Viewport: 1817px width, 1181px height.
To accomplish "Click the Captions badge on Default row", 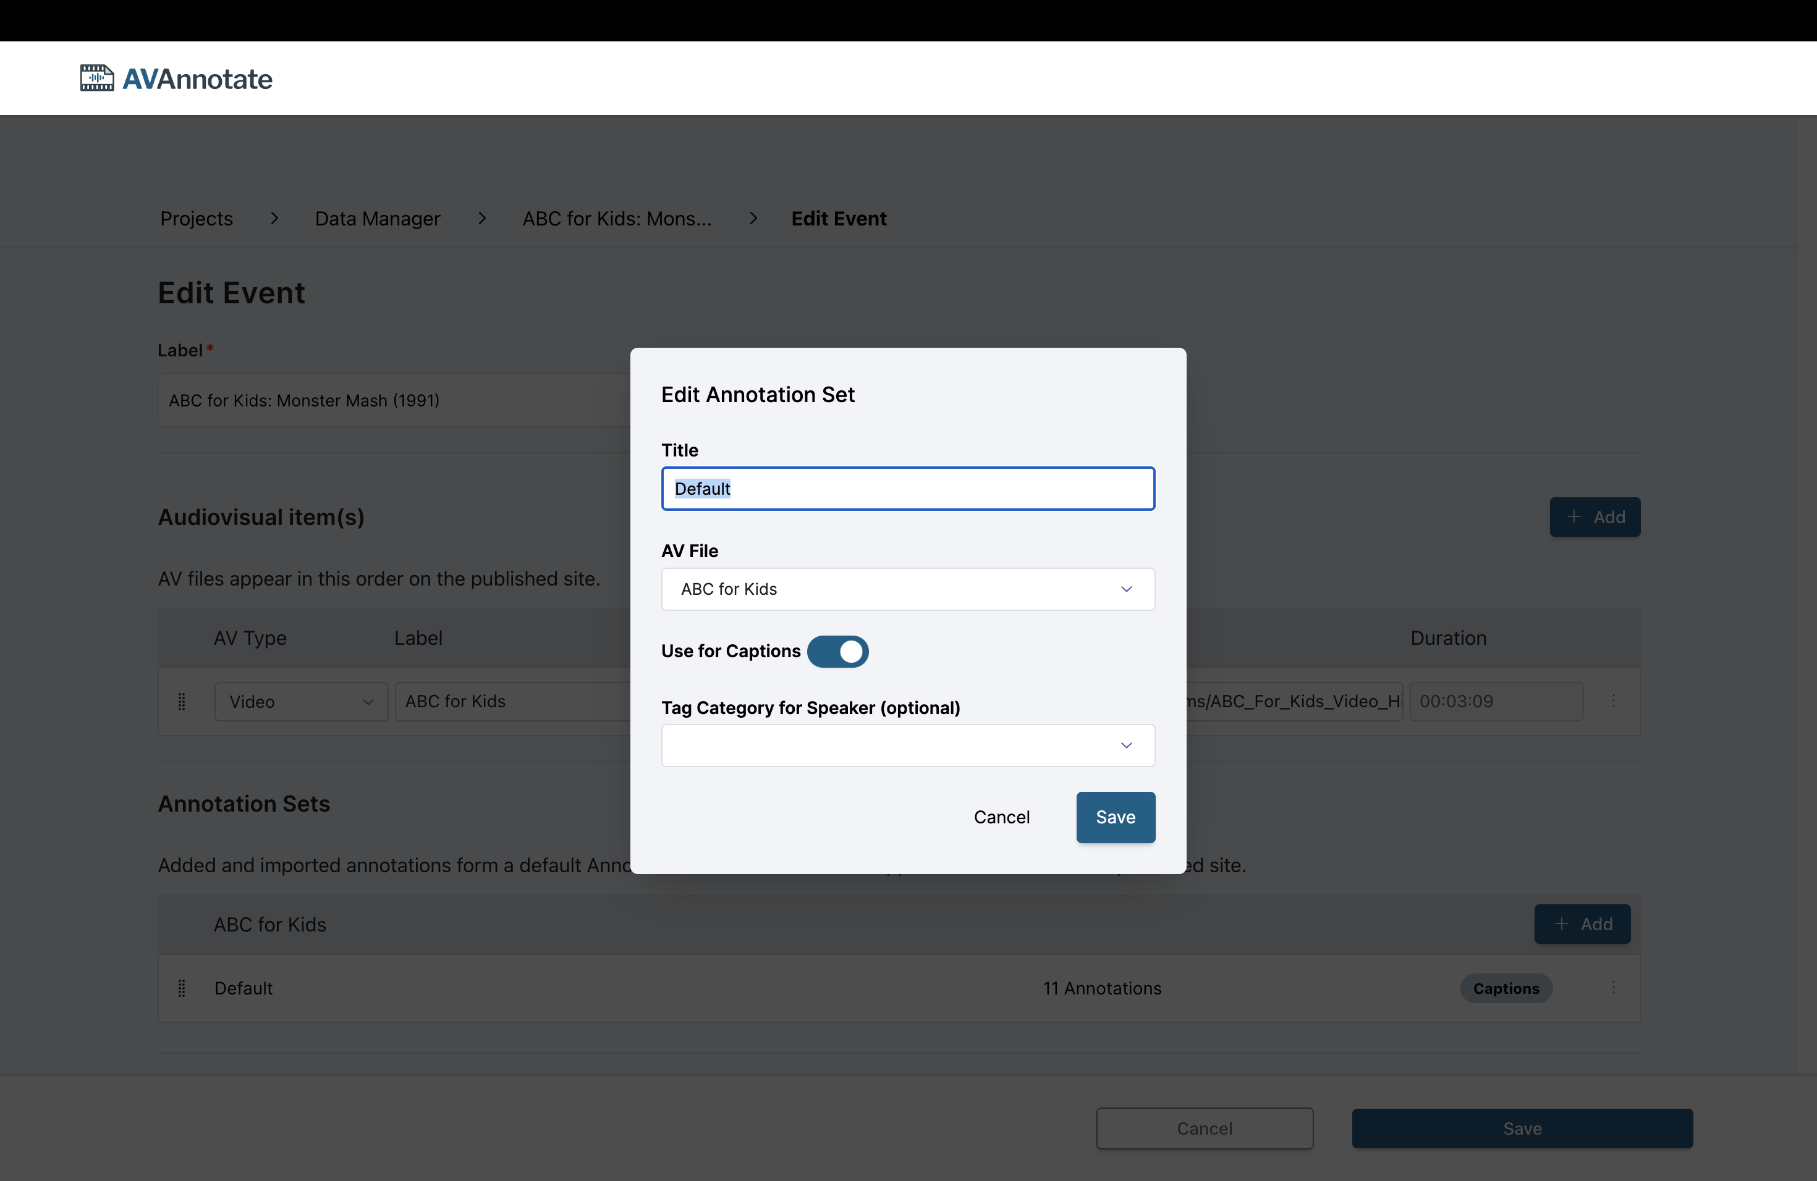I will (1506, 988).
